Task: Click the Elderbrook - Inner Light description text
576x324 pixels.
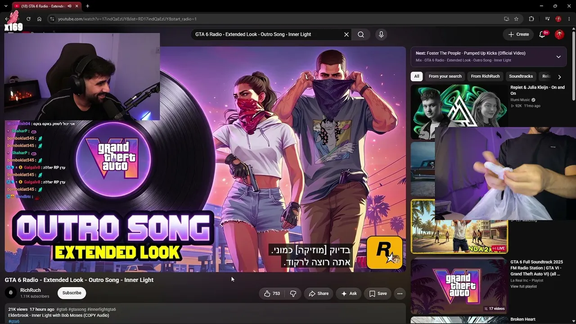Action: click(58, 315)
